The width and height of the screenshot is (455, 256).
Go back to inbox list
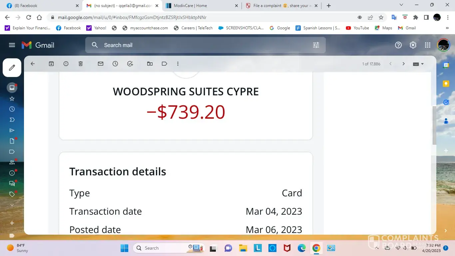[x=33, y=64]
